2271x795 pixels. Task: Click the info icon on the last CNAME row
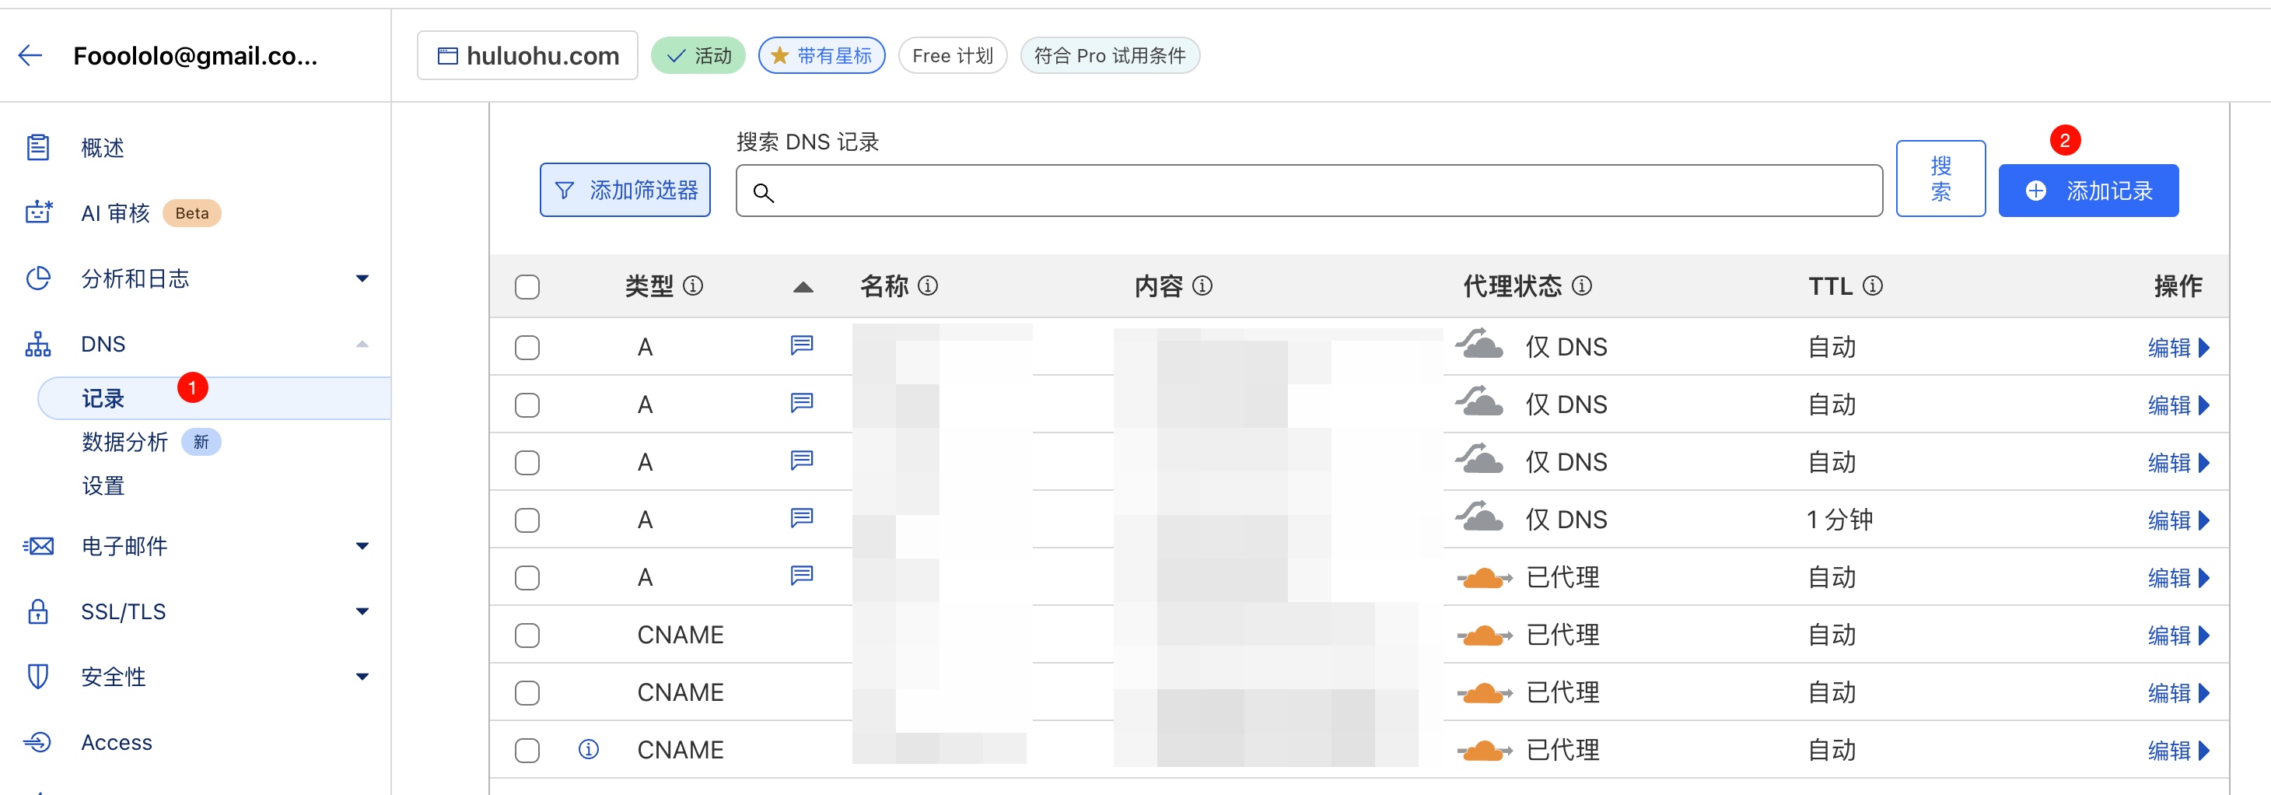click(588, 749)
